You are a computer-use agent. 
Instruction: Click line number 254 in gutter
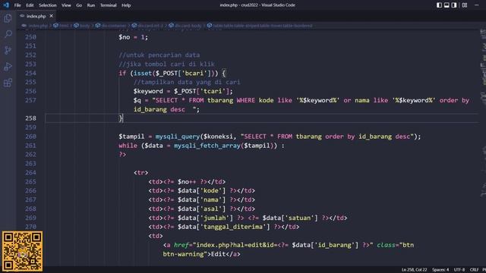click(x=30, y=74)
